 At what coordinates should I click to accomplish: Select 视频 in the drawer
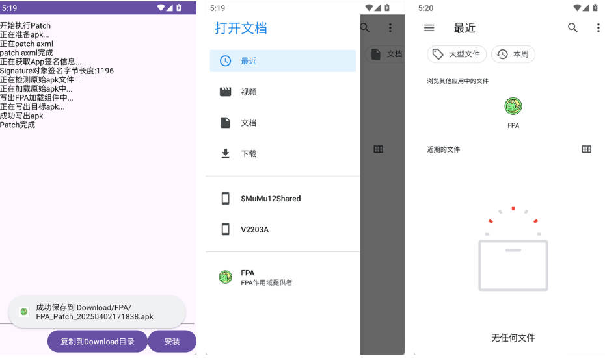pyautogui.click(x=283, y=92)
